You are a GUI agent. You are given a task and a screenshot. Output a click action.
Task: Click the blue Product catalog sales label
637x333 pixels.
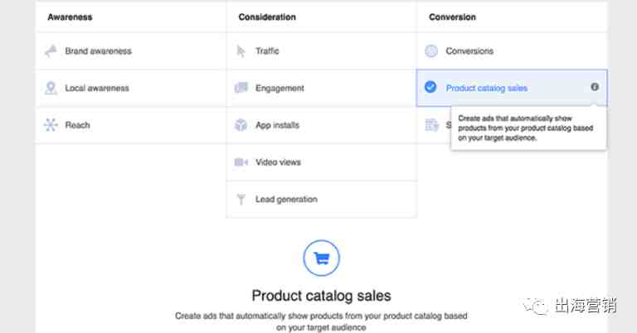tap(486, 88)
